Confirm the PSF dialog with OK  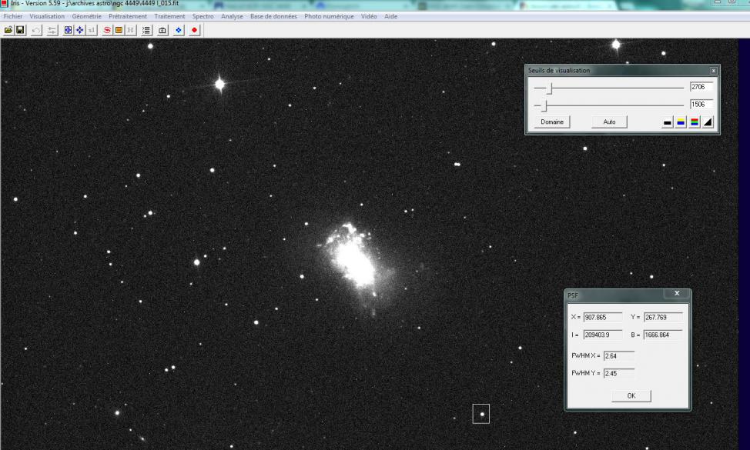pyautogui.click(x=631, y=395)
